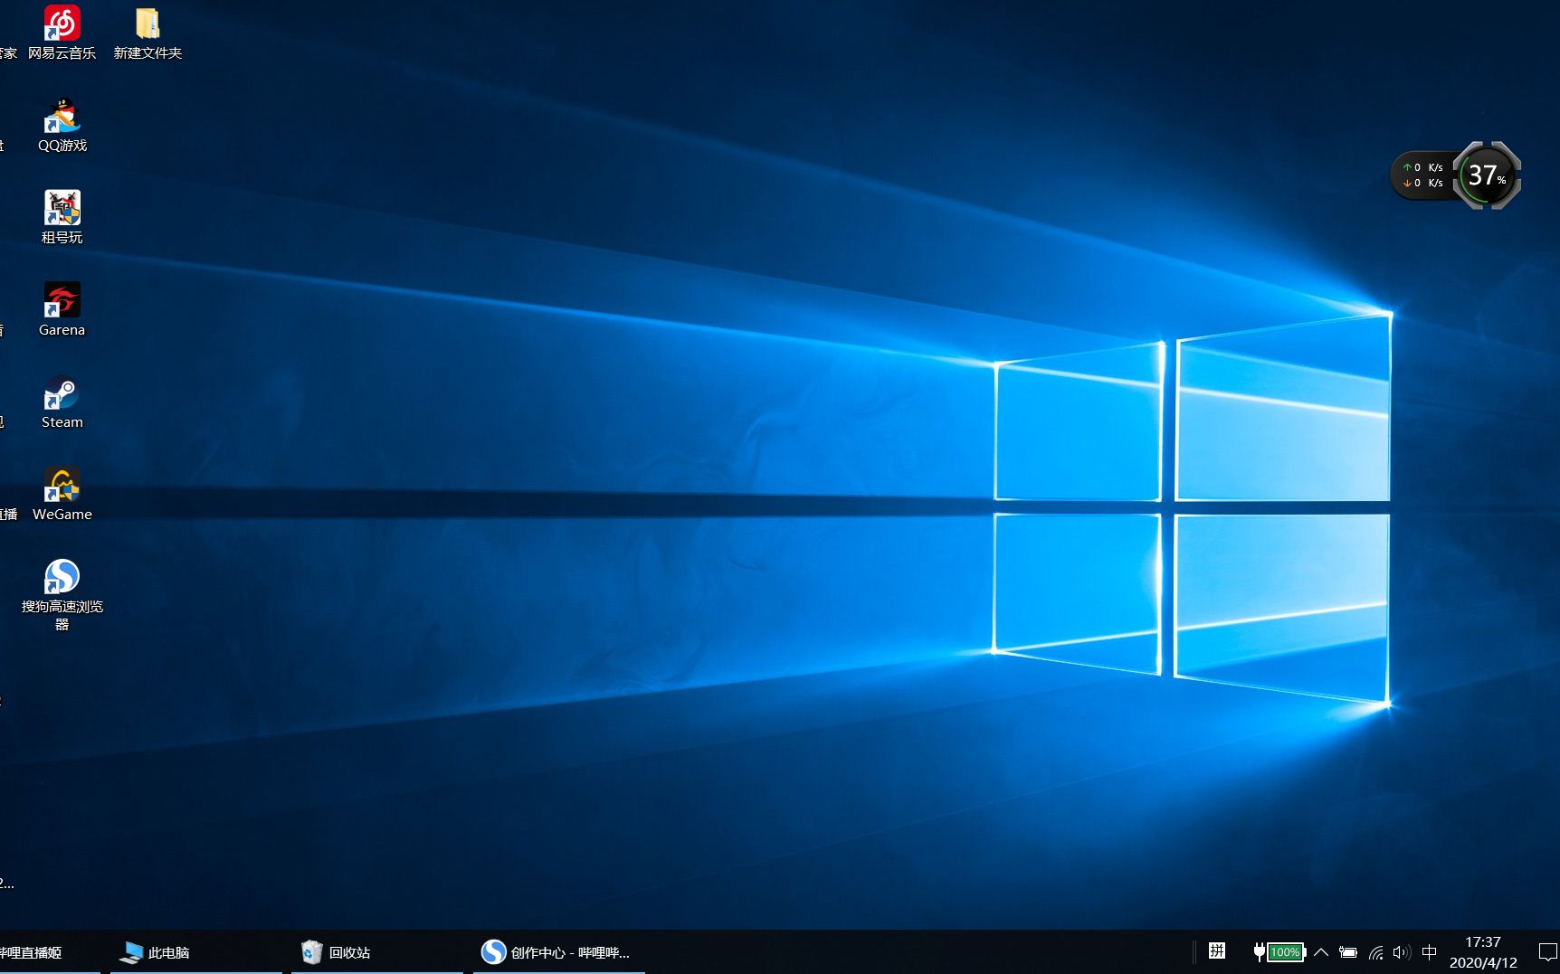The image size is (1560, 974).
Task: Open 回收站 from the taskbar
Action: pyautogui.click(x=376, y=952)
